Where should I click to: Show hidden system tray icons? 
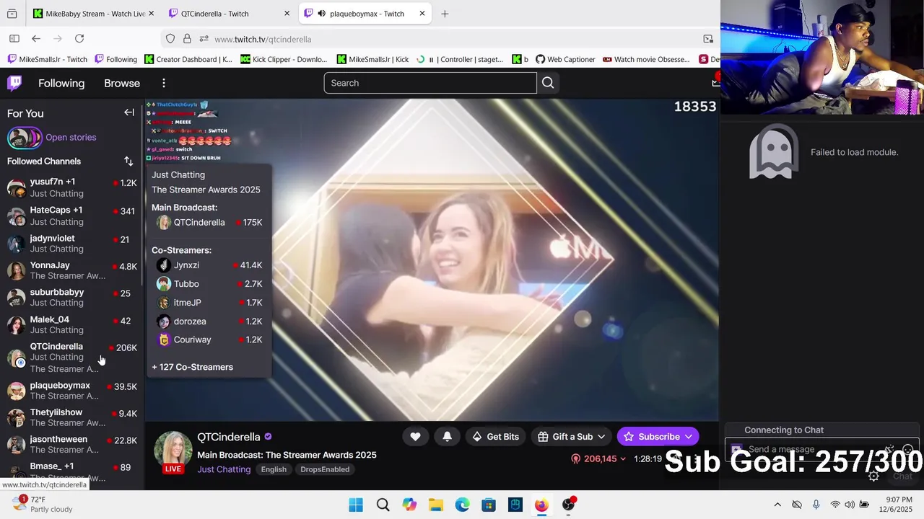[777, 505]
